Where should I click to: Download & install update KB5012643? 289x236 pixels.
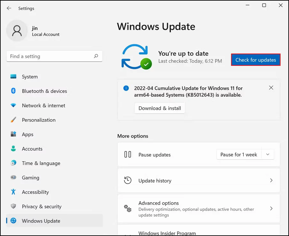tap(160, 108)
